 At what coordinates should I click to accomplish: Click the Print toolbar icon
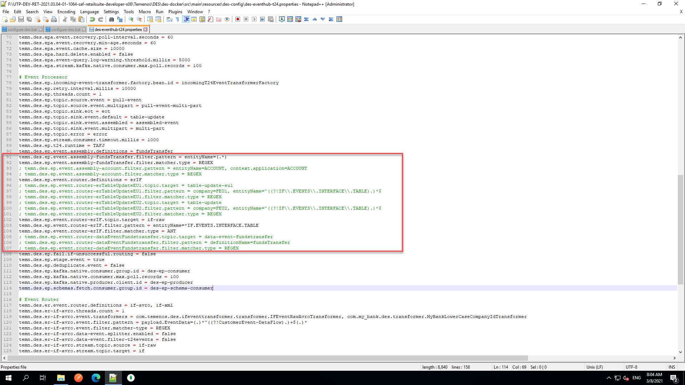coord(54,19)
